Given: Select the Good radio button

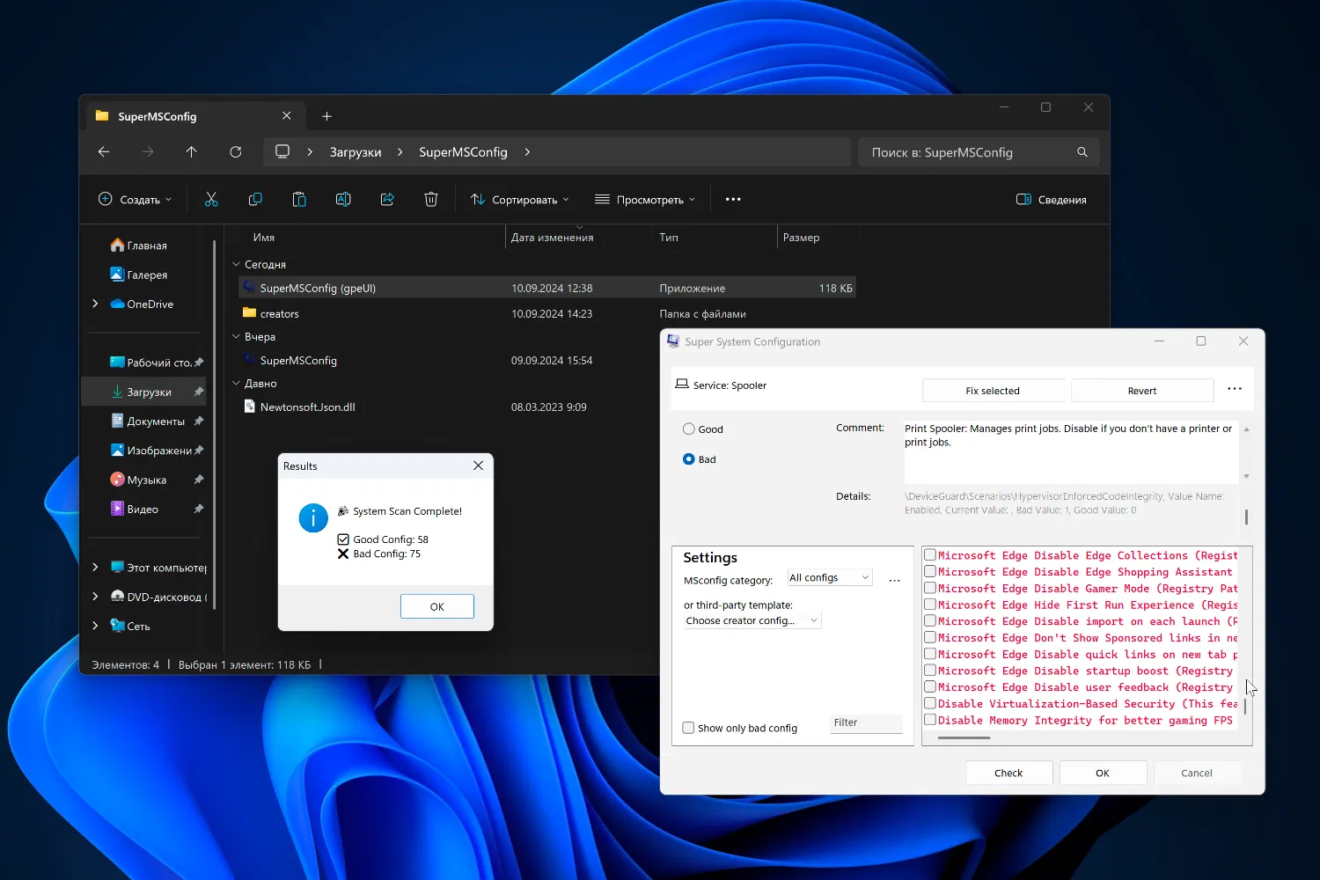Looking at the screenshot, I should (689, 429).
